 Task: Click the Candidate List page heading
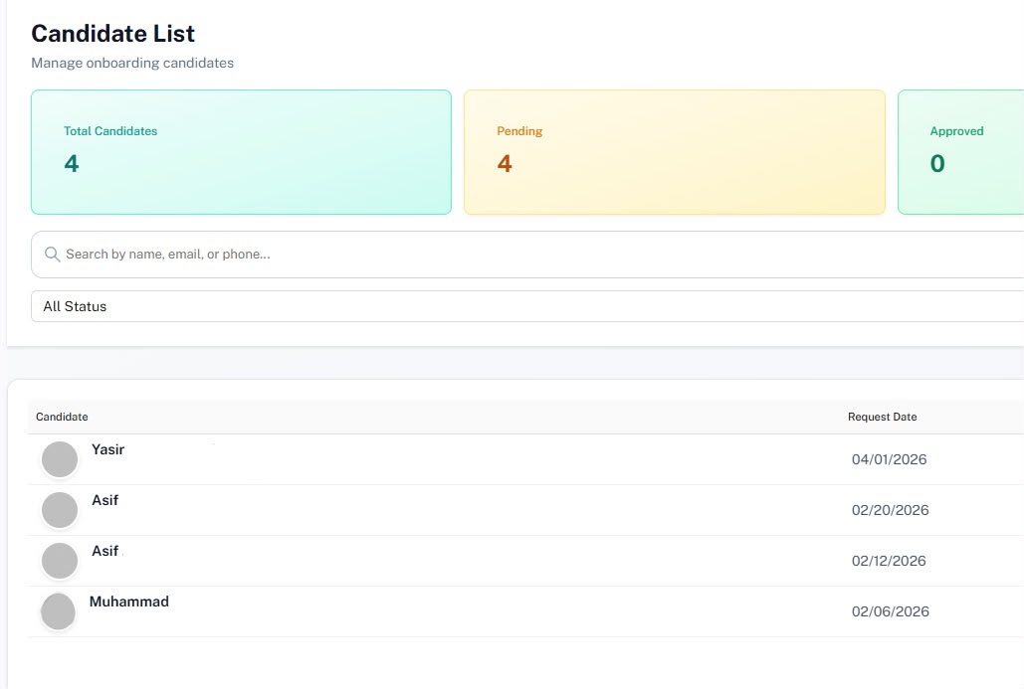pyautogui.click(x=113, y=33)
